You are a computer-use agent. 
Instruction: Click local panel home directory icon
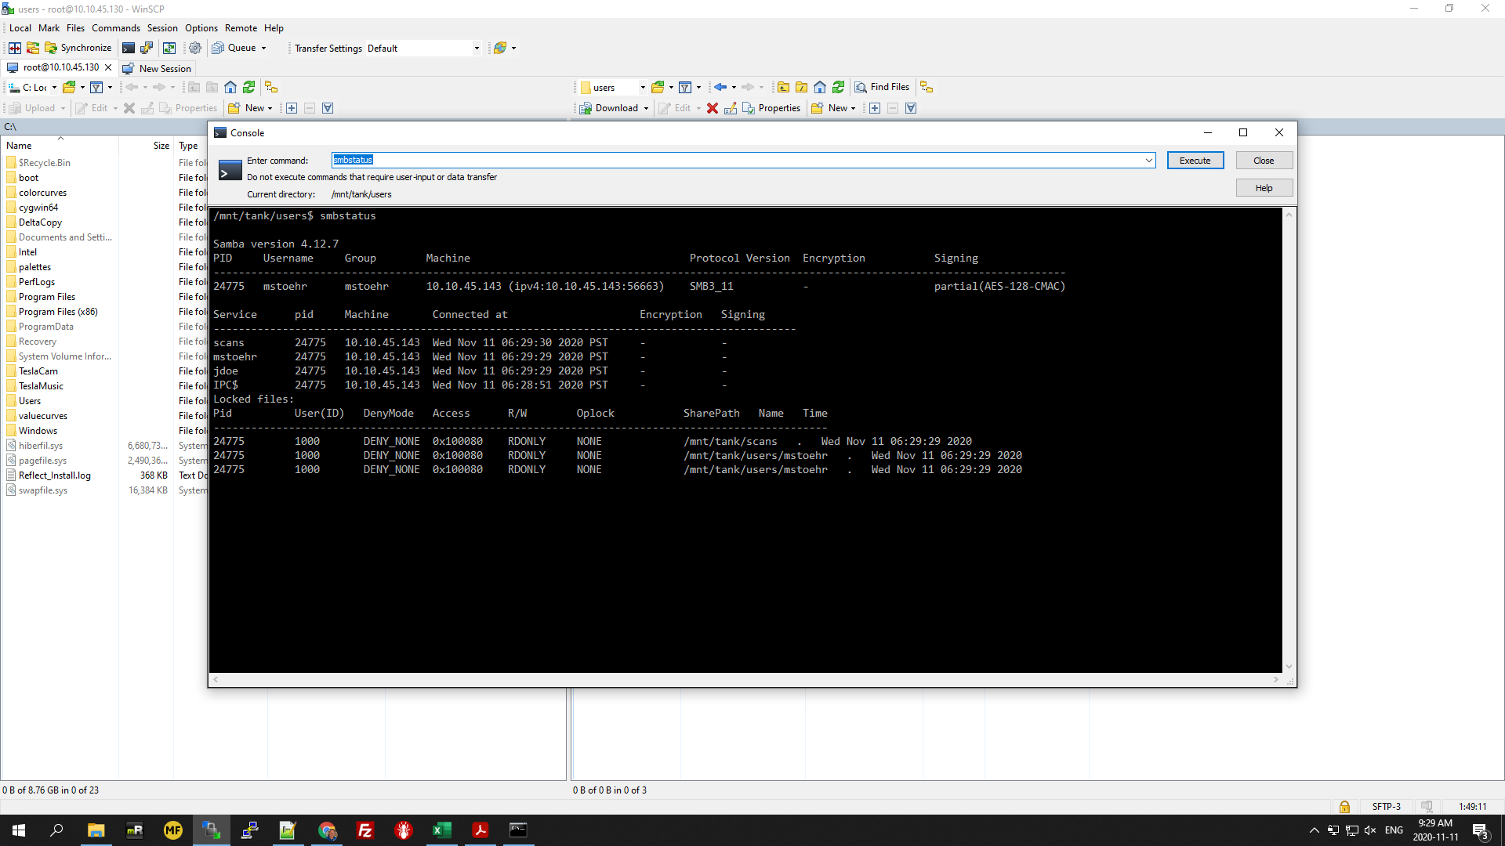(230, 87)
